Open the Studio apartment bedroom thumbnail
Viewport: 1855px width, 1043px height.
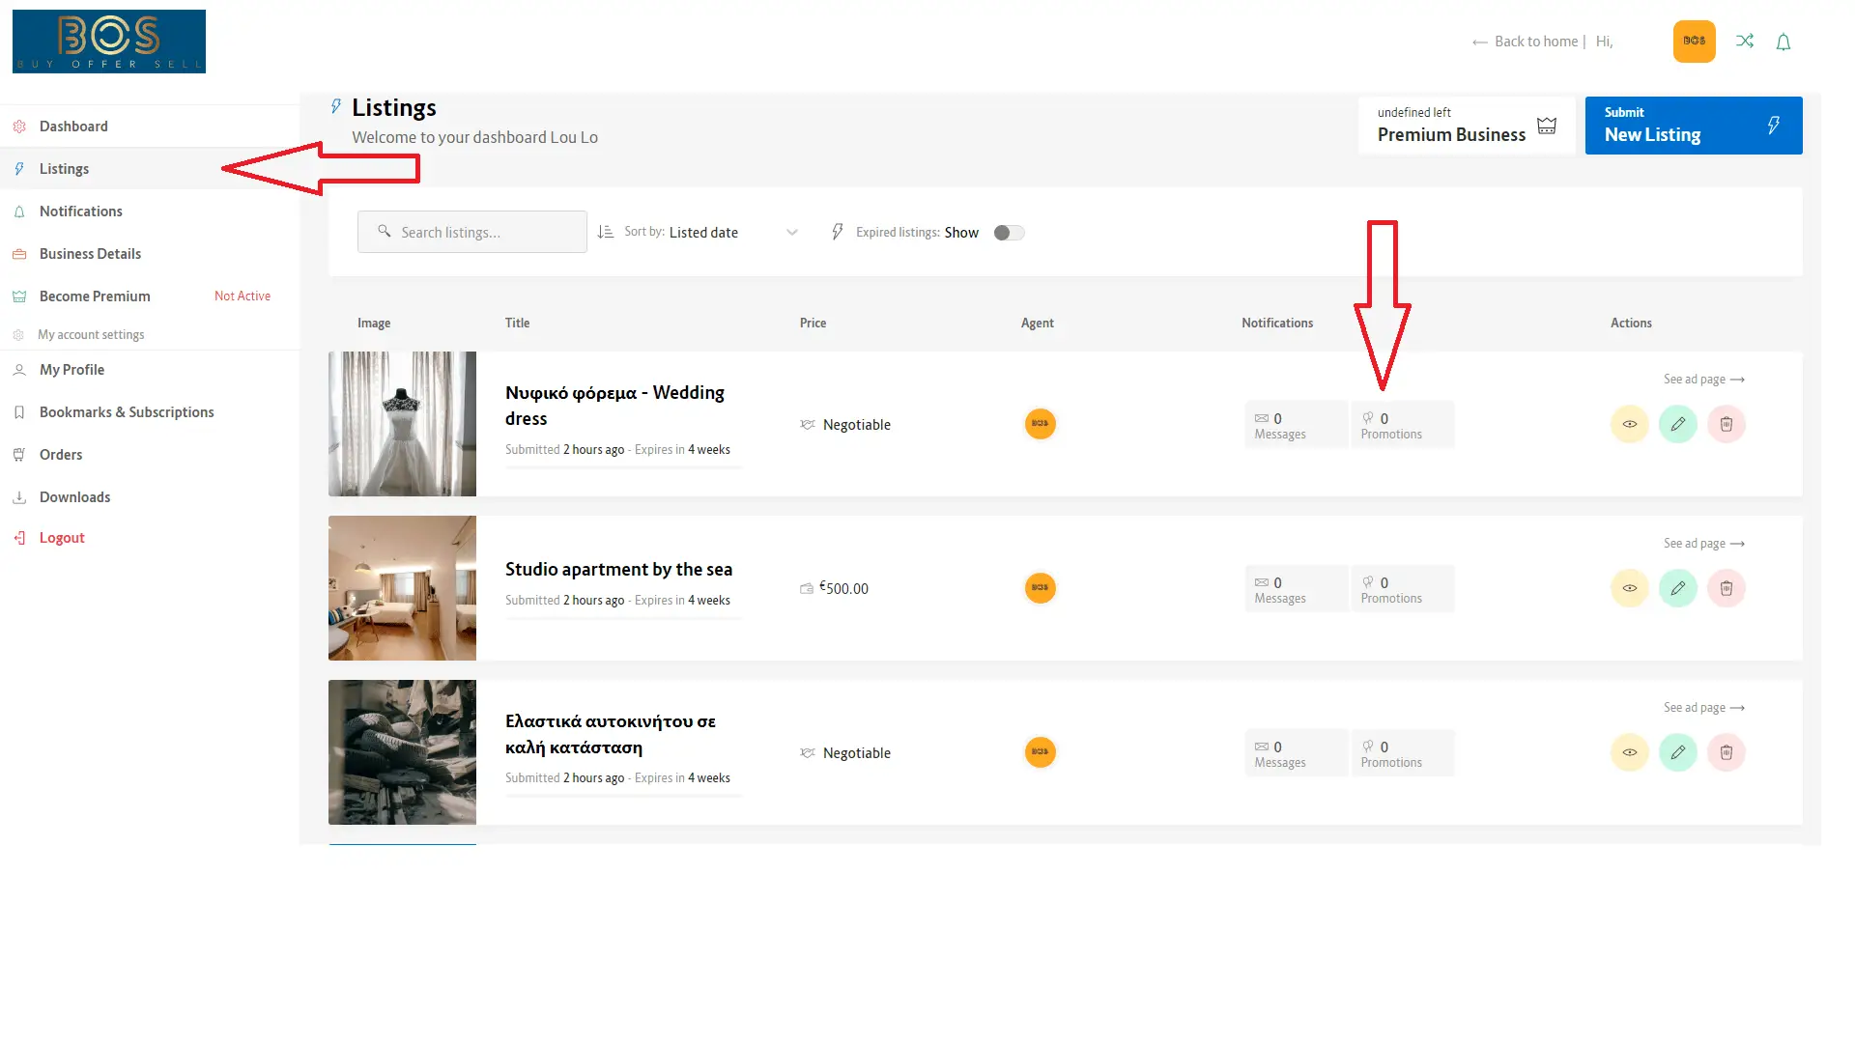[x=402, y=588]
